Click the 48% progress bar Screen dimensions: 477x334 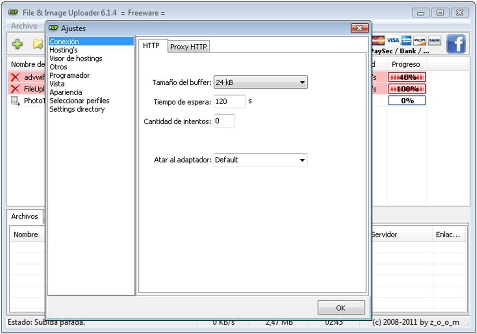tap(407, 77)
